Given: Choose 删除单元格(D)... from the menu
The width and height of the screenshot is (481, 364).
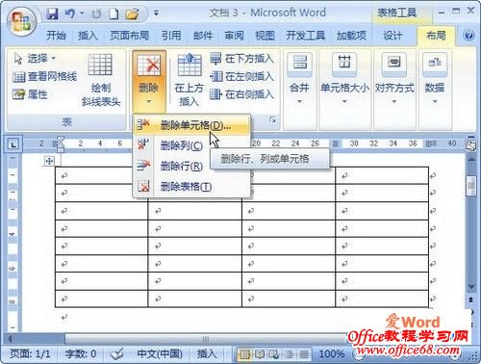Looking at the screenshot, I should pos(191,125).
